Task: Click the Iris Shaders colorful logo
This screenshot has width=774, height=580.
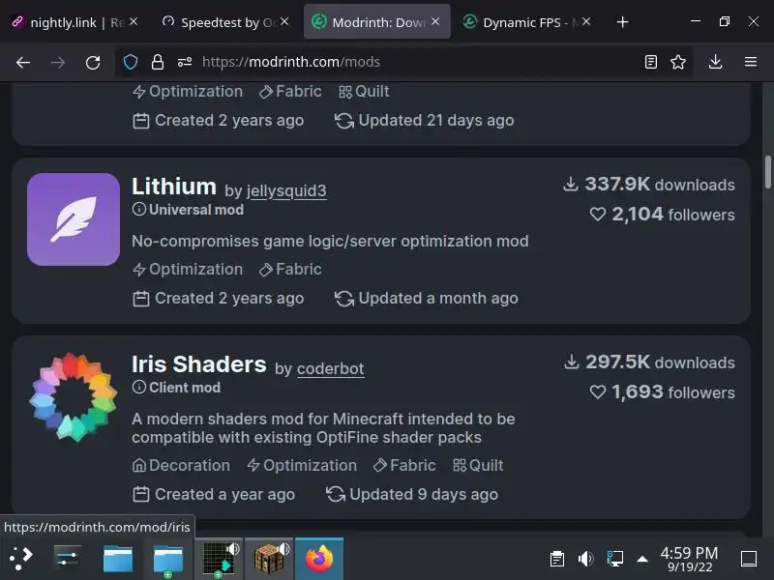Action: point(74,397)
